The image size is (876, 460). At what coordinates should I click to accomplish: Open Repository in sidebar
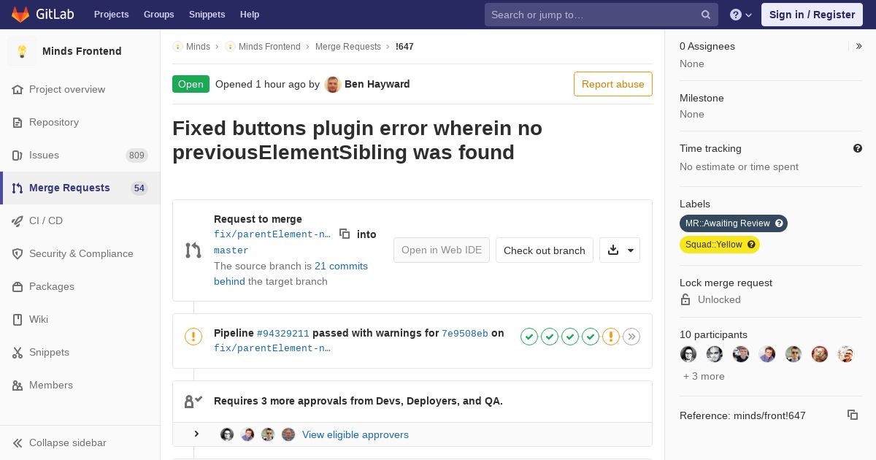(80, 122)
